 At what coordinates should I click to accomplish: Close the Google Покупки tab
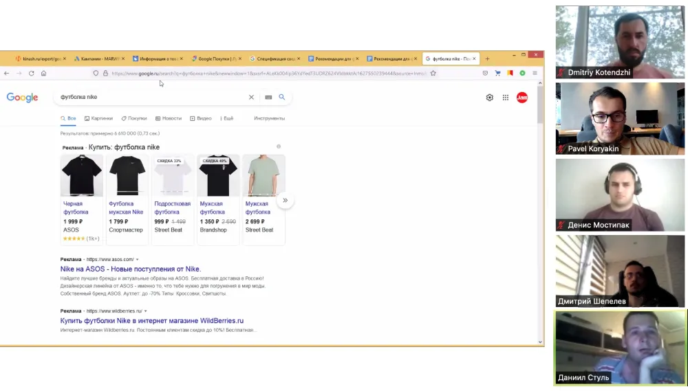[240, 58]
